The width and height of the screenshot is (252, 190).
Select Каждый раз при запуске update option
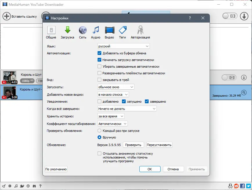(x=99, y=131)
